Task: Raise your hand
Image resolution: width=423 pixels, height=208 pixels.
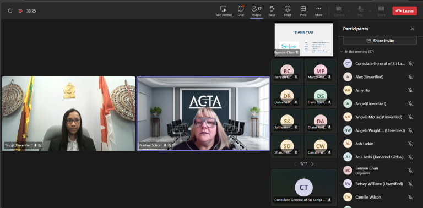Action: (x=272, y=11)
